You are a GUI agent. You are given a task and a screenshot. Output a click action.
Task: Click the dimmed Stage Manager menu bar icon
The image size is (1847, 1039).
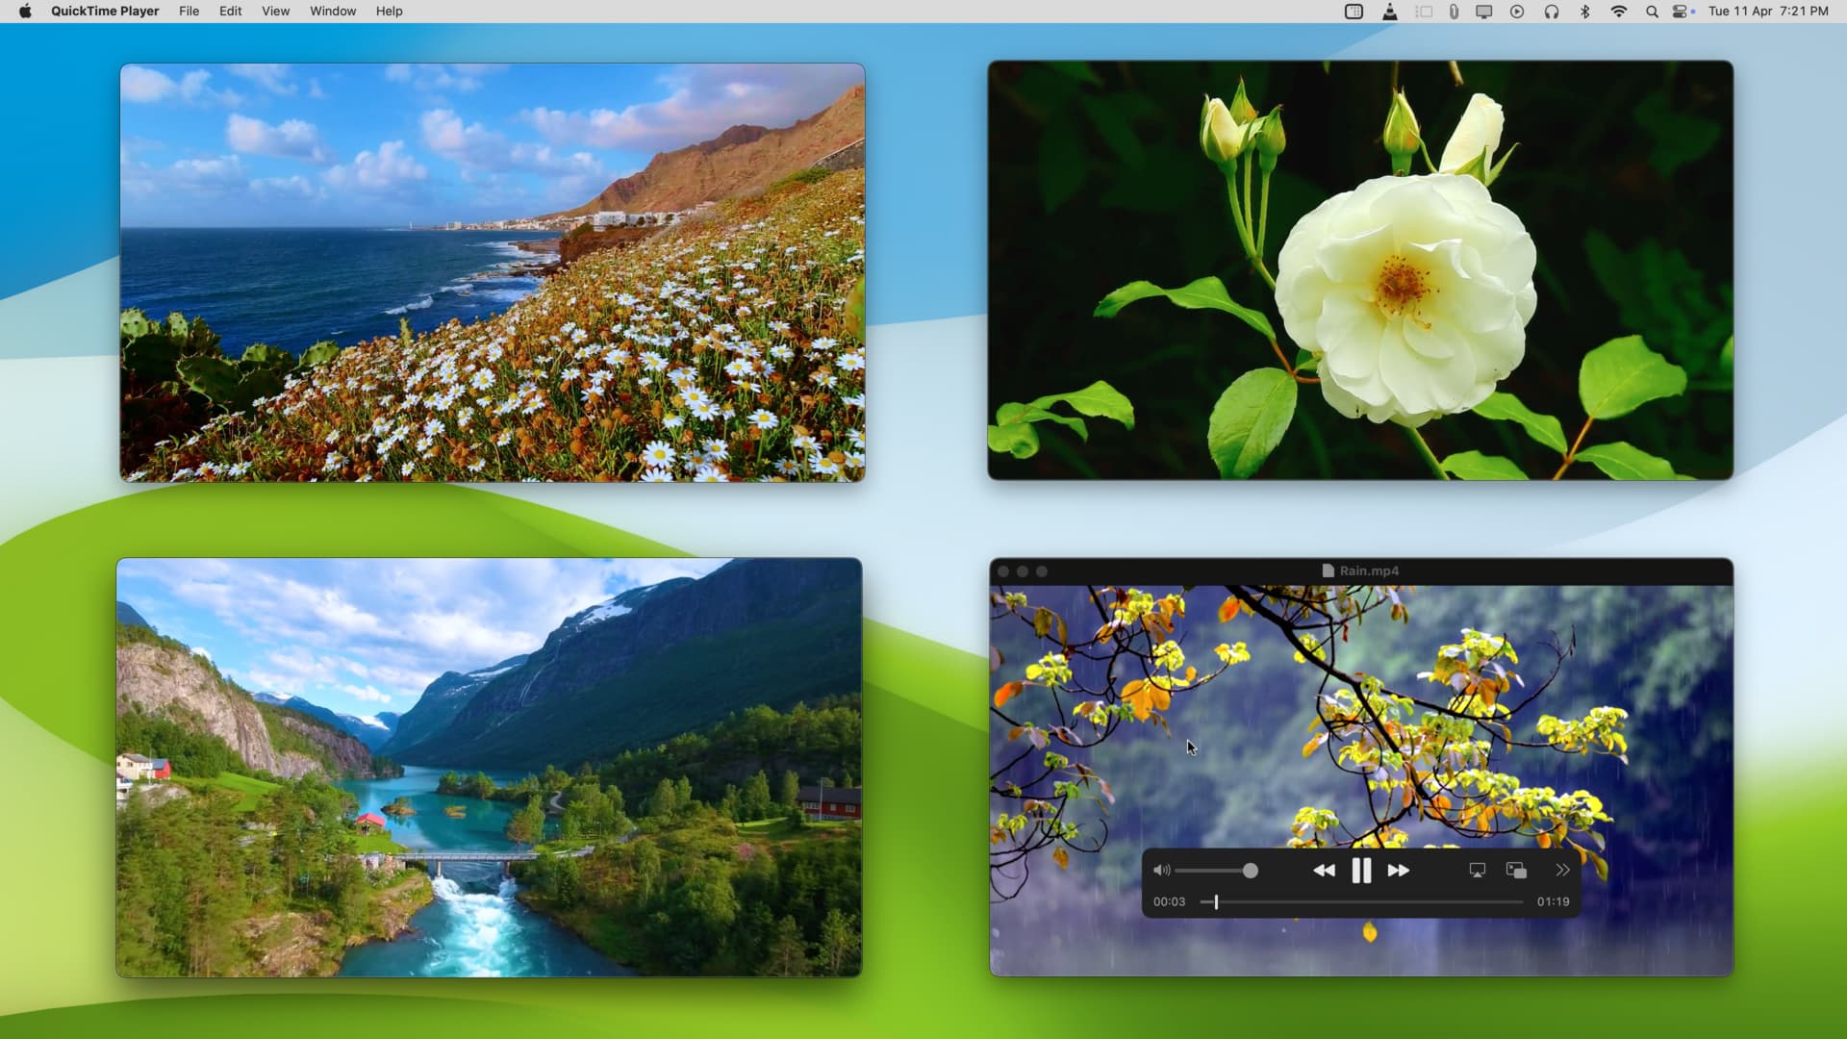[1424, 12]
